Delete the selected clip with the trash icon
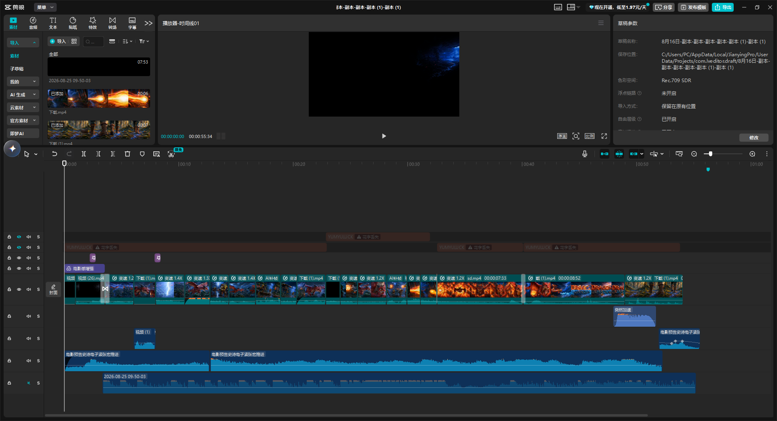This screenshot has height=421, width=777. pos(127,154)
